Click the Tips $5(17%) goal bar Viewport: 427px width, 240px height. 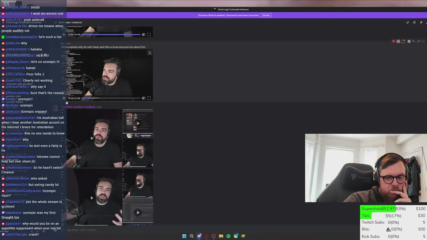(x=393, y=216)
